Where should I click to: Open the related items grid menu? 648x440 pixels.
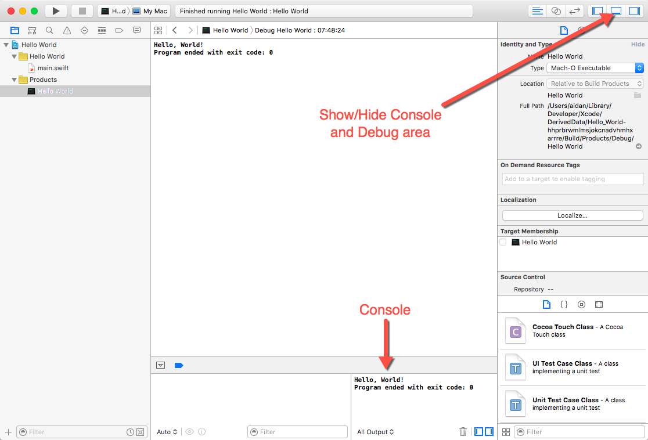pyautogui.click(x=159, y=30)
